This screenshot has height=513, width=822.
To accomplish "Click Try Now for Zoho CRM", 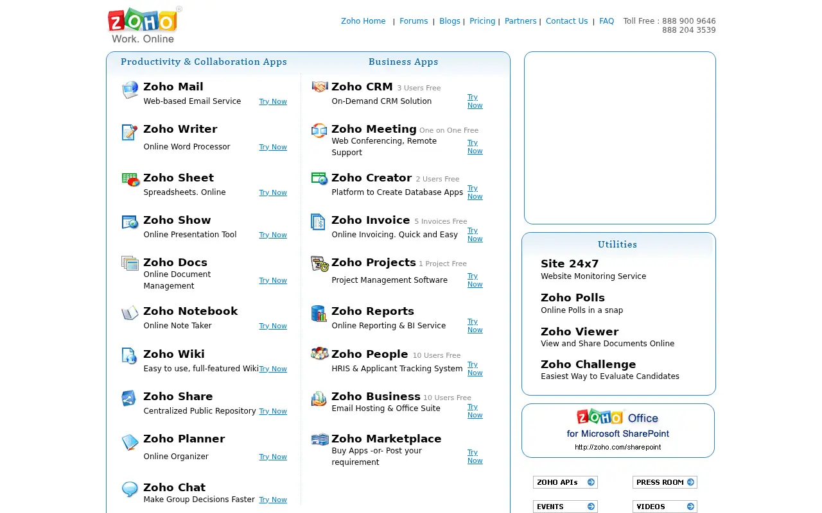I will [x=475, y=101].
